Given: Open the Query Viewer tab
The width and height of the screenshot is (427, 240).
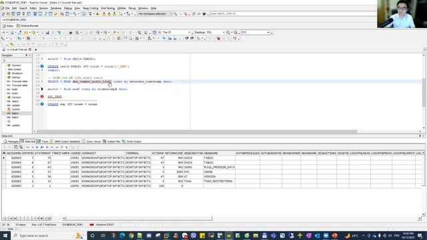Looking at the screenshot, I should [x=91, y=141].
